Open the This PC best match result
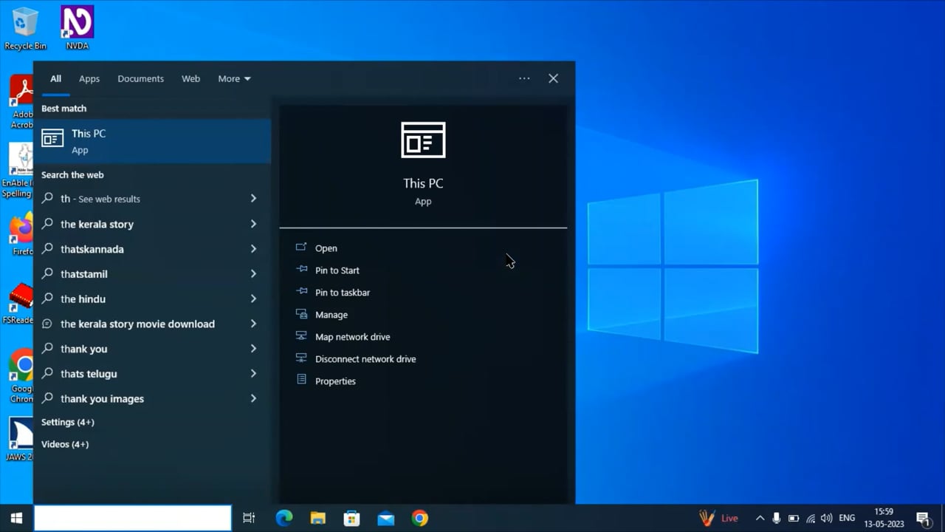Screen dimensions: 945x532 (x=152, y=140)
